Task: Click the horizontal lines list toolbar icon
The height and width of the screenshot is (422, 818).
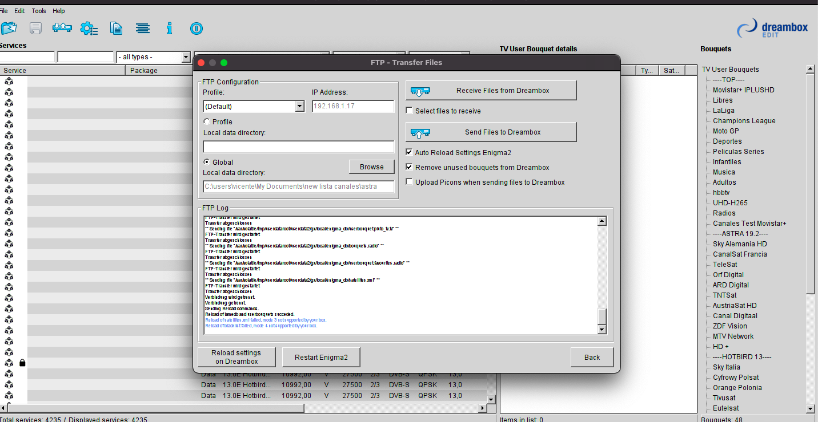Action: point(143,29)
